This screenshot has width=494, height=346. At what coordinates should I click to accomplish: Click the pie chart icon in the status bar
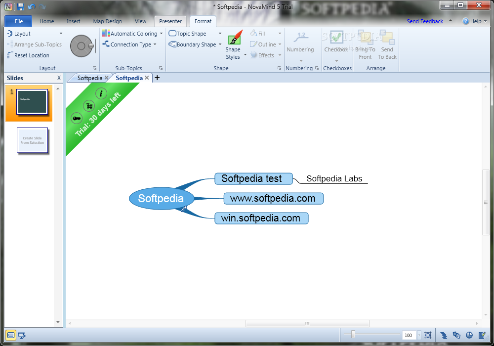click(469, 335)
